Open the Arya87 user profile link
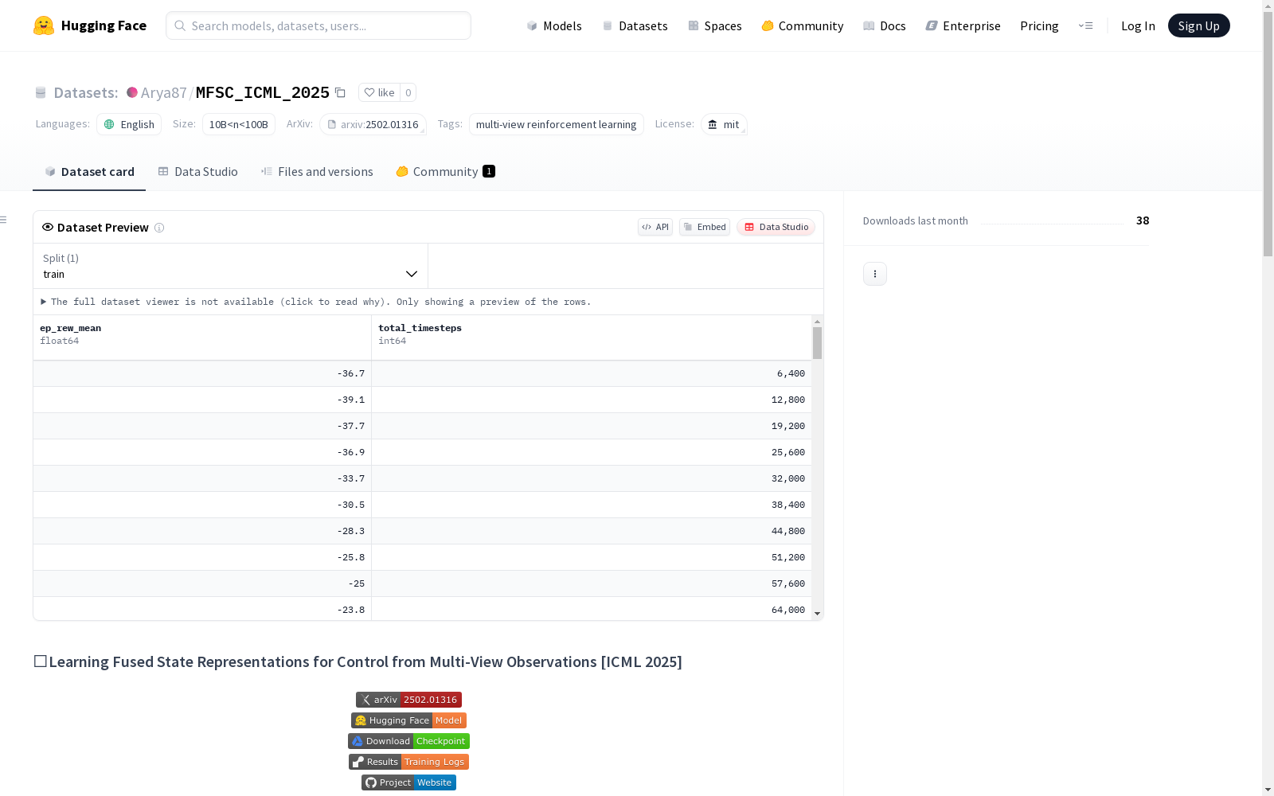The height and width of the screenshot is (796, 1274). coord(163,92)
